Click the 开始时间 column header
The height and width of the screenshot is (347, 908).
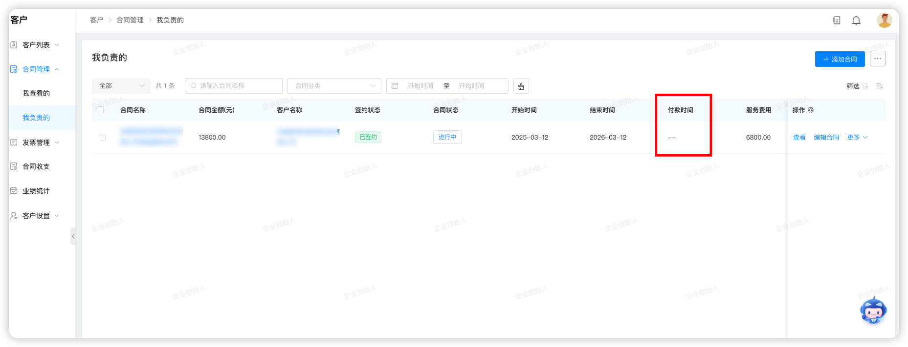(524, 110)
